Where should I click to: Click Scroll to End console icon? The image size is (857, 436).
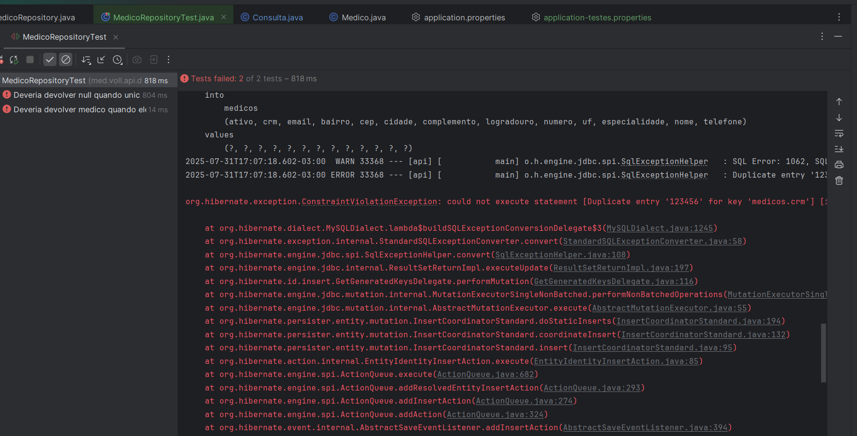839,149
